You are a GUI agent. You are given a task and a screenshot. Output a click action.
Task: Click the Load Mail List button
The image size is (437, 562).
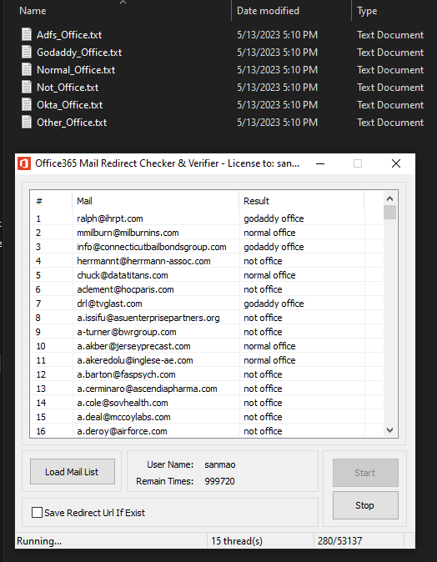point(73,472)
